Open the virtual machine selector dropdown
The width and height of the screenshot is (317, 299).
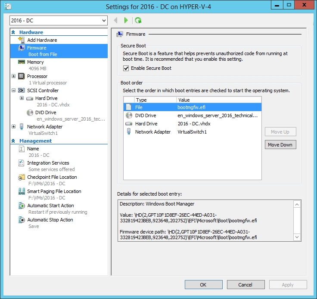[104, 21]
